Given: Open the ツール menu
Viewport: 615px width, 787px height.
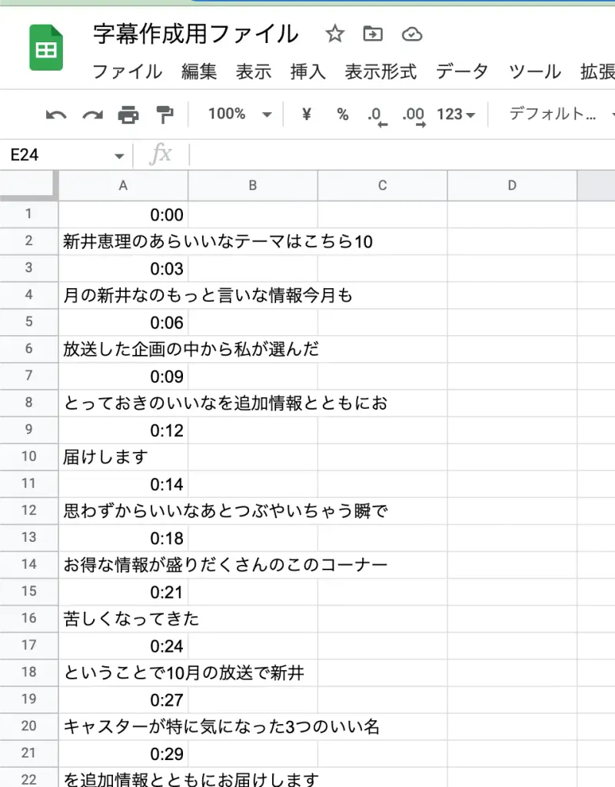Looking at the screenshot, I should tap(534, 72).
